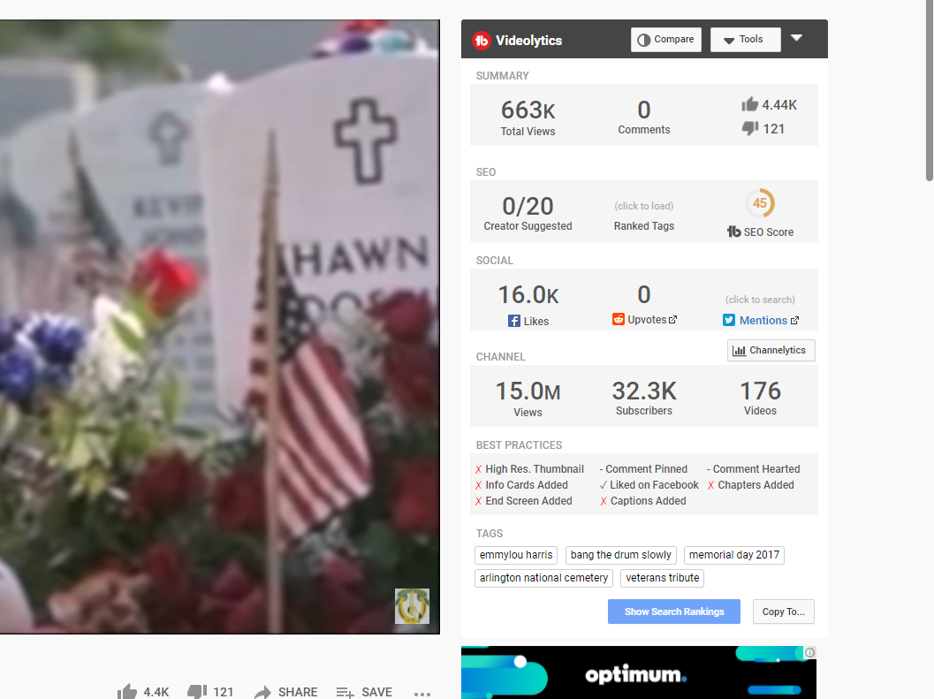Click the 176 Videos stat
The width and height of the screenshot is (934, 699).
click(x=760, y=398)
